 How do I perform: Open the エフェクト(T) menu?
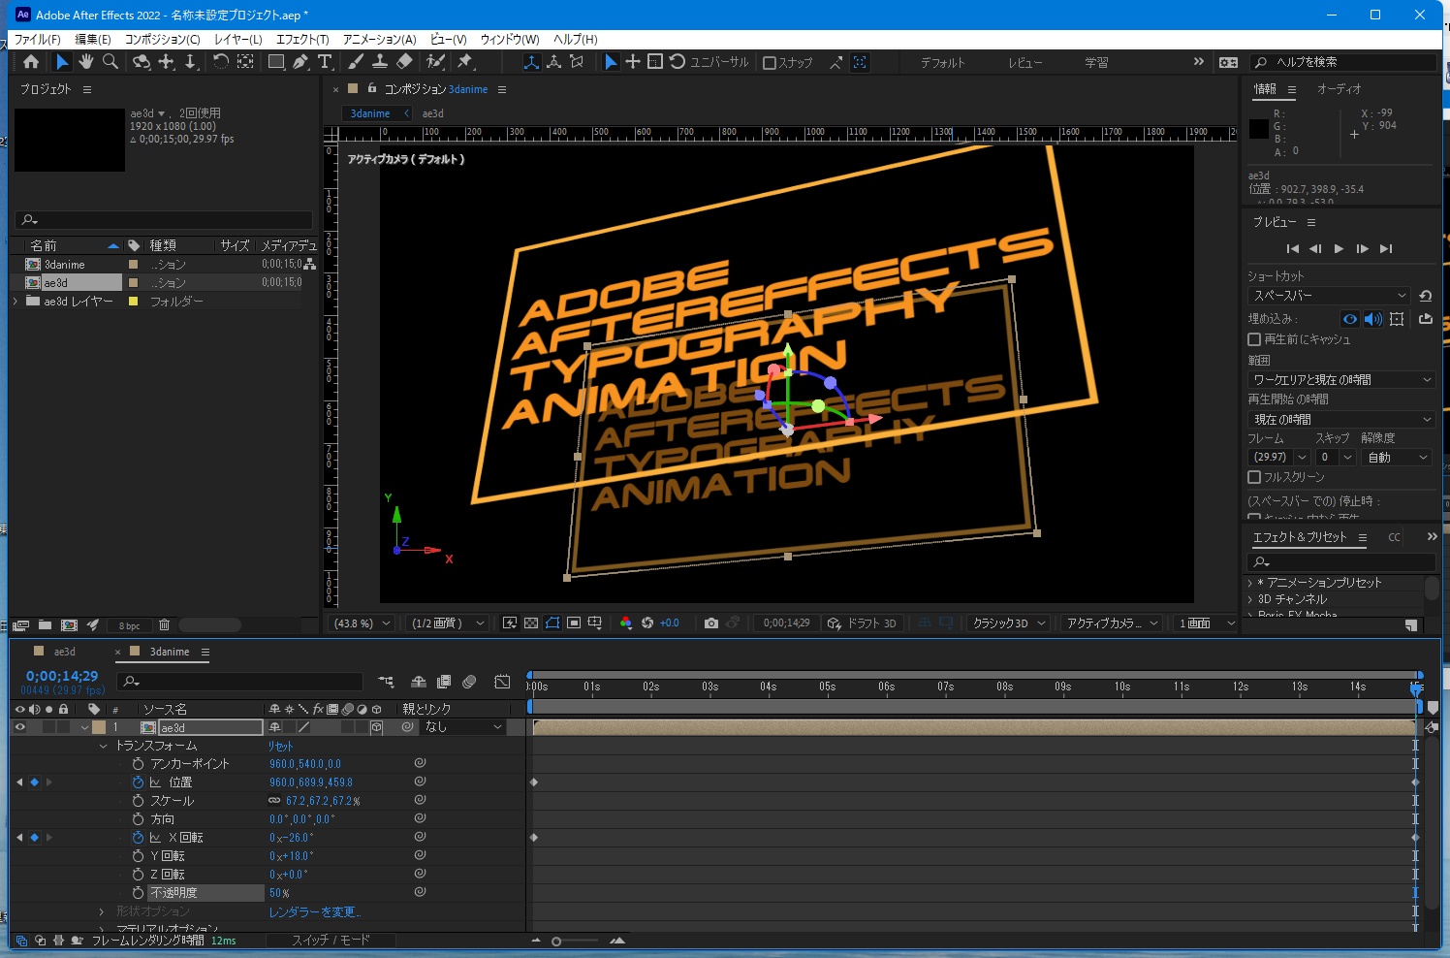click(302, 39)
